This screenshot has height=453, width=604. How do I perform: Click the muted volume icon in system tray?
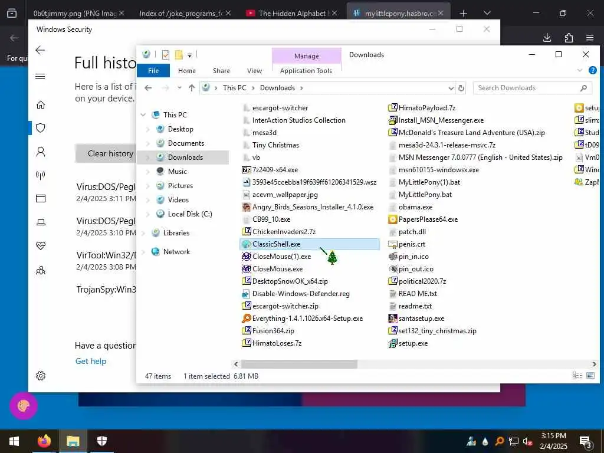pyautogui.click(x=527, y=441)
